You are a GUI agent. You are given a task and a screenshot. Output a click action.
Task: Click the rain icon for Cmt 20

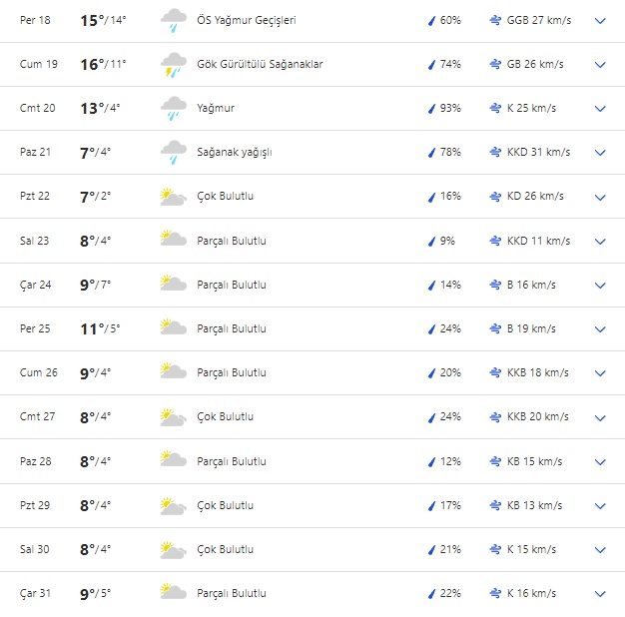tap(173, 109)
